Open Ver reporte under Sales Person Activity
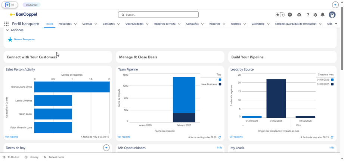Image resolution: width=344 pixels, height=161 pixels. pos(12,137)
